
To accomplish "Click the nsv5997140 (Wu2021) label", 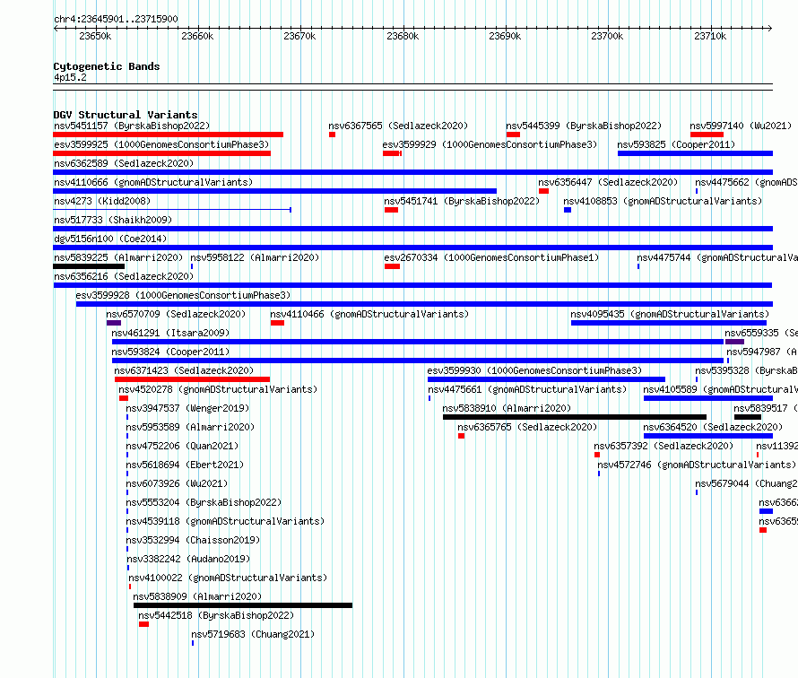I will tap(741, 126).
